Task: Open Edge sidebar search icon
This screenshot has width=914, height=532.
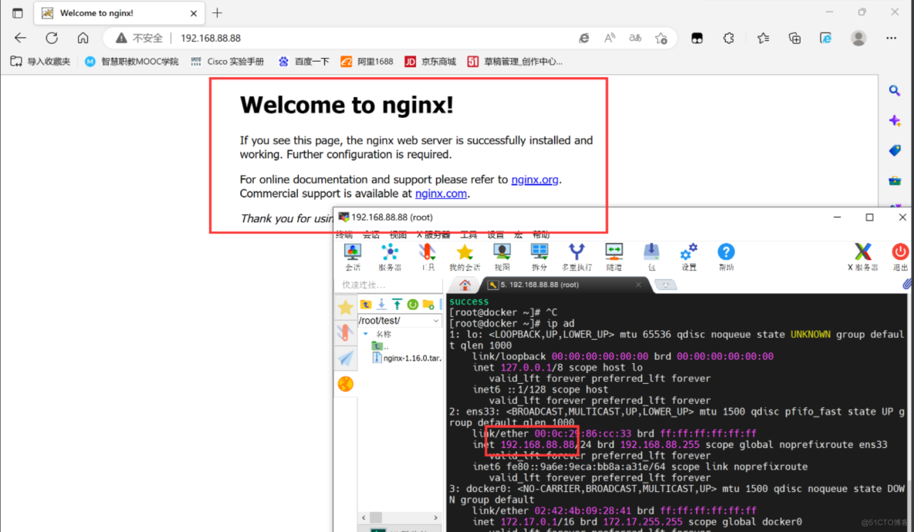Action: tap(895, 90)
